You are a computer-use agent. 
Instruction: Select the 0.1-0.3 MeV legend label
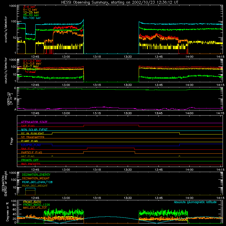coord(32,61)
